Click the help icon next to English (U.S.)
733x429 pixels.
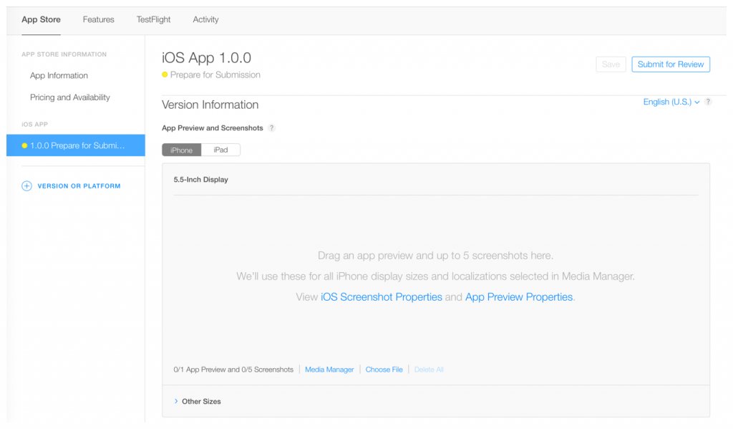[x=708, y=102]
